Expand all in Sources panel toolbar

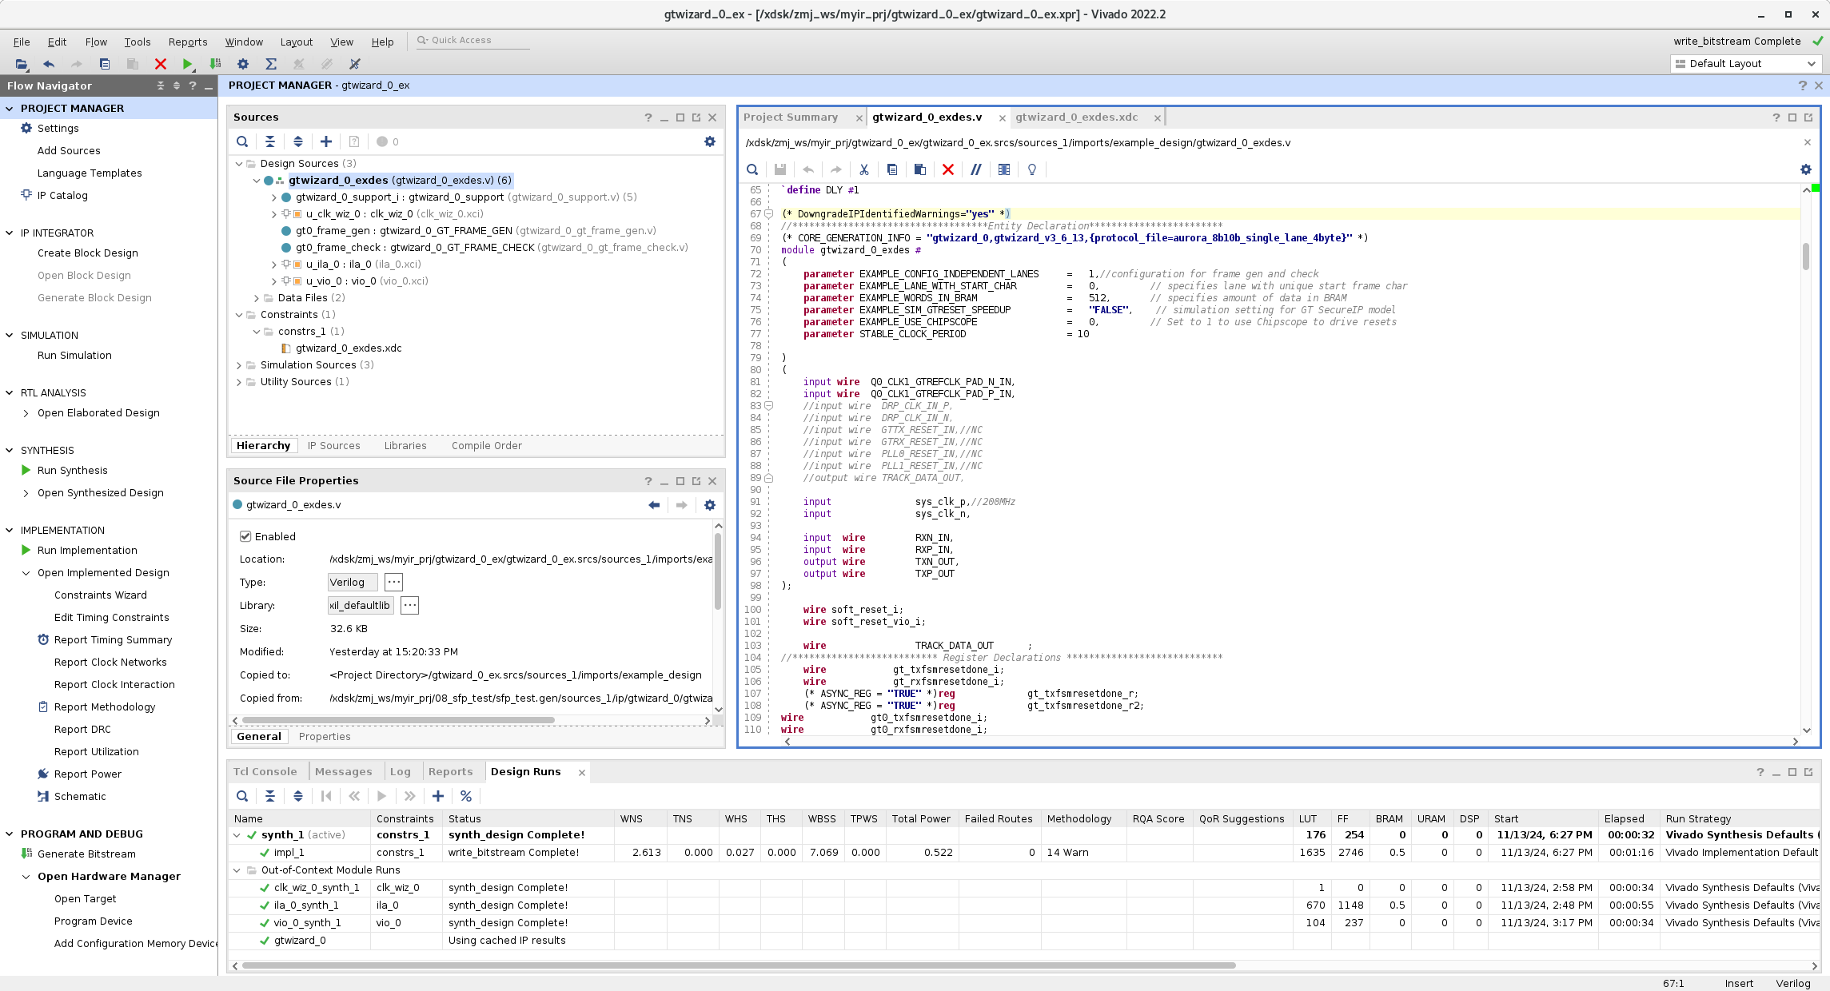click(x=298, y=141)
